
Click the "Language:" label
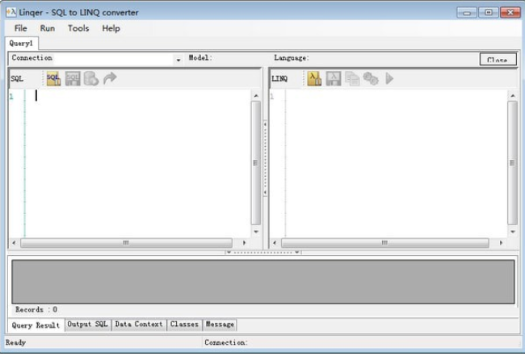[292, 58]
